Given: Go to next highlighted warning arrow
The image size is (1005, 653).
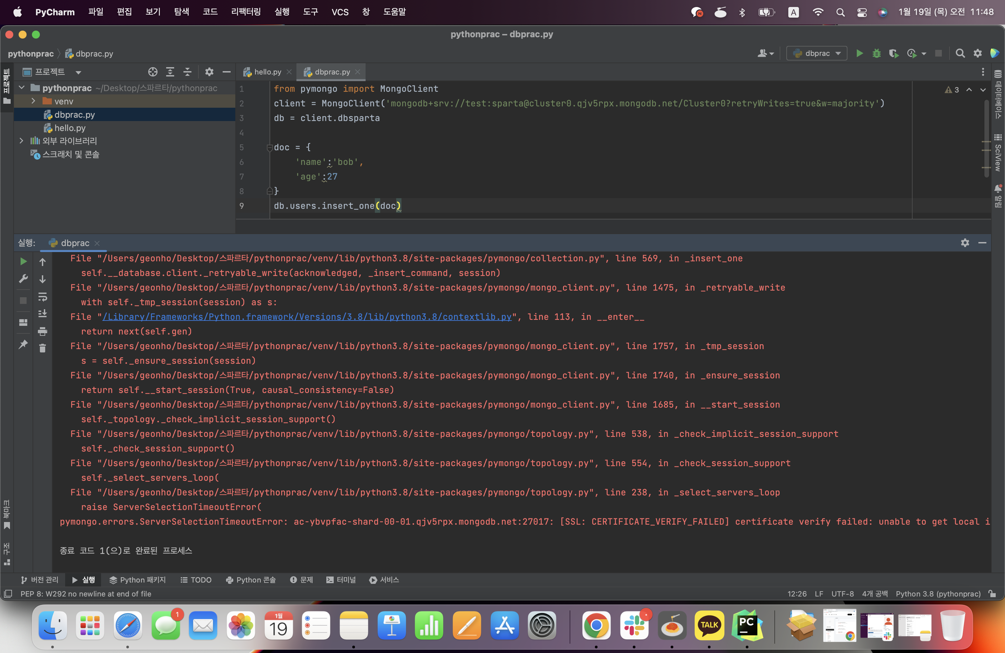Looking at the screenshot, I should 983,90.
